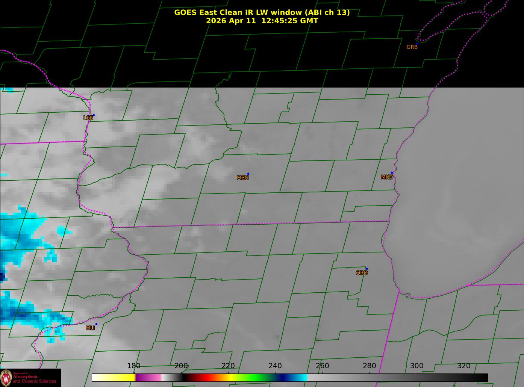Click the blue dot marking MLI

[96, 324]
